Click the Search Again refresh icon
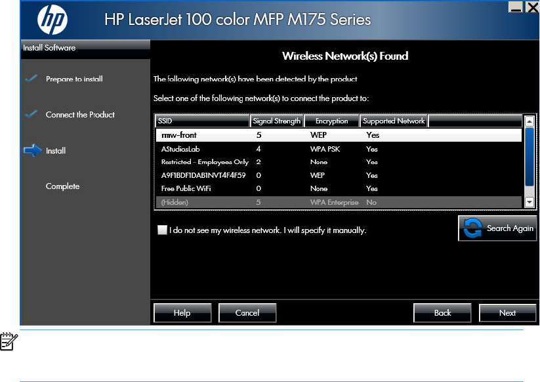 click(x=472, y=229)
